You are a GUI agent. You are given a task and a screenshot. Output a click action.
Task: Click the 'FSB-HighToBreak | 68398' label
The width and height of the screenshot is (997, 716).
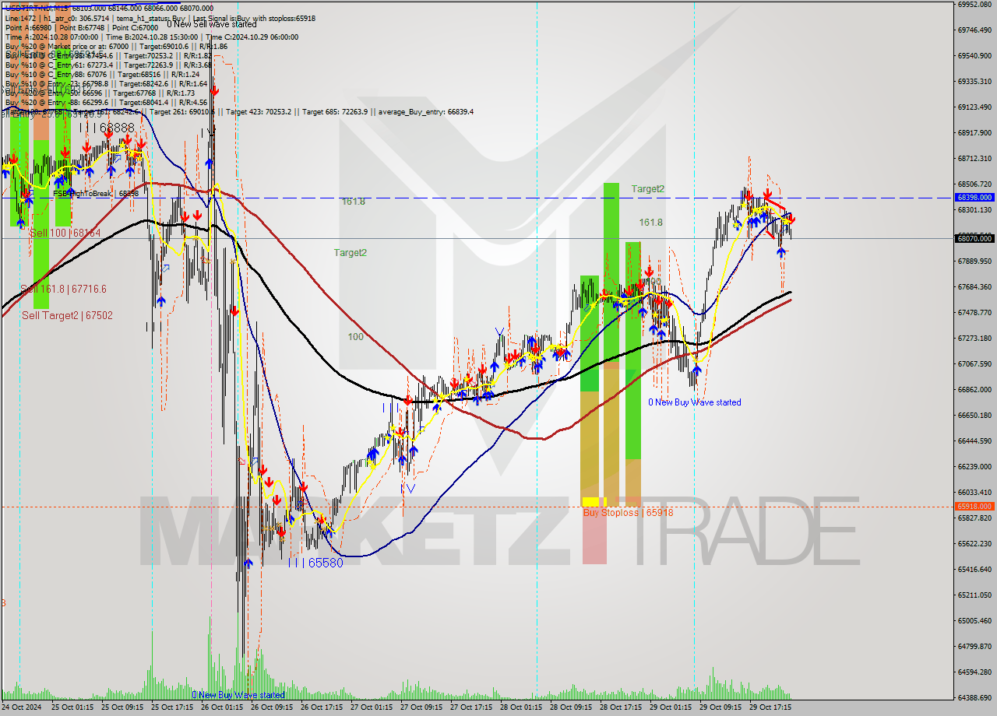[x=96, y=193]
